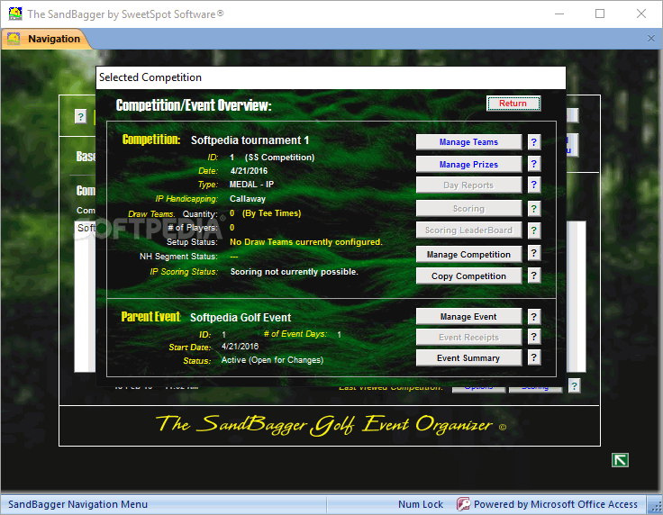Click the Day Reports button
The image size is (663, 515).
coord(468,185)
